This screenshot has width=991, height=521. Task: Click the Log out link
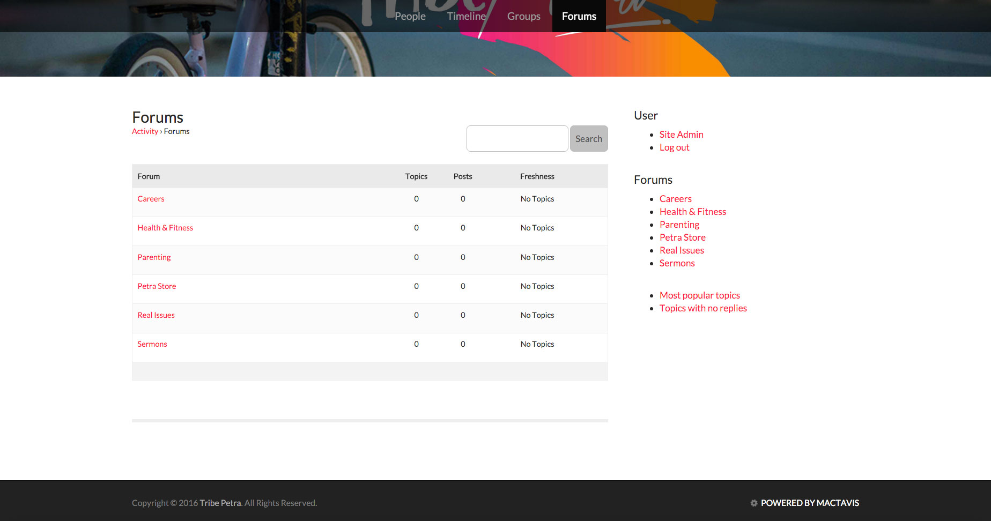tap(674, 147)
